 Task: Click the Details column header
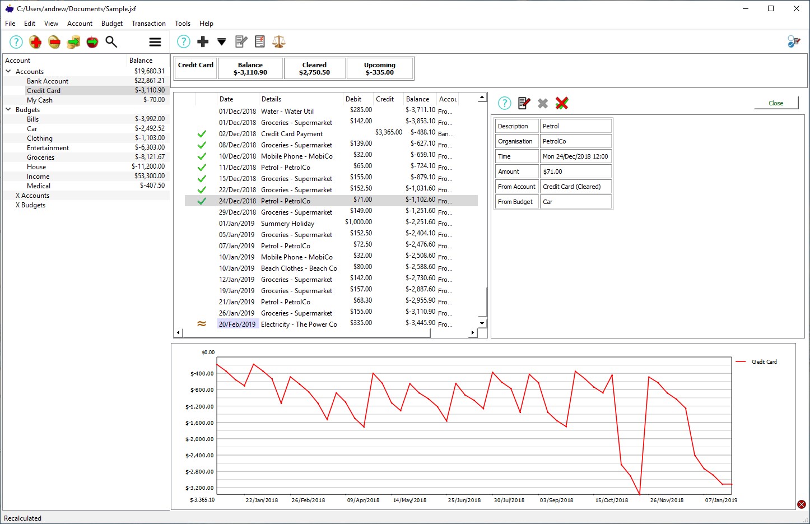pos(300,99)
